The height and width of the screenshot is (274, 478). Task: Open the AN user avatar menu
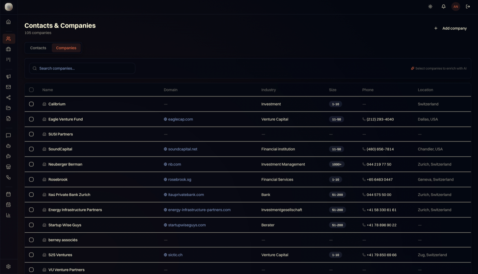[x=456, y=6]
